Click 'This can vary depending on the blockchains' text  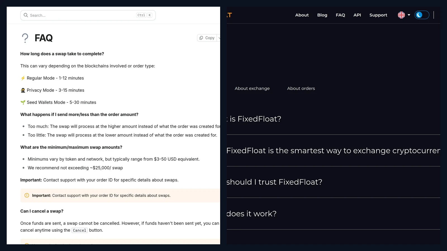tap(88, 66)
